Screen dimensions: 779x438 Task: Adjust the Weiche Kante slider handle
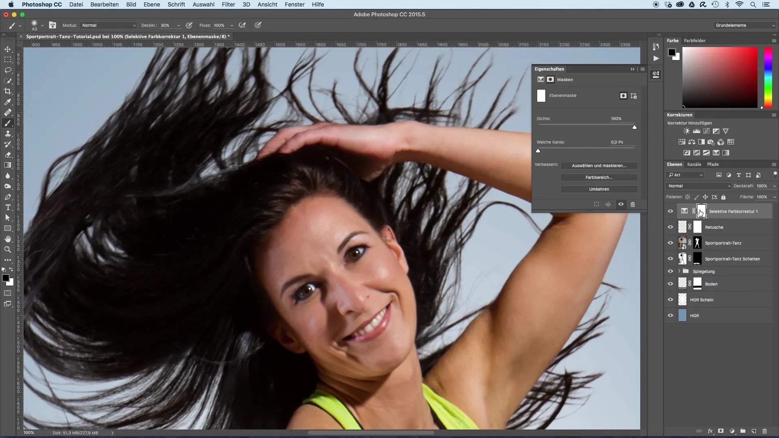pos(538,150)
